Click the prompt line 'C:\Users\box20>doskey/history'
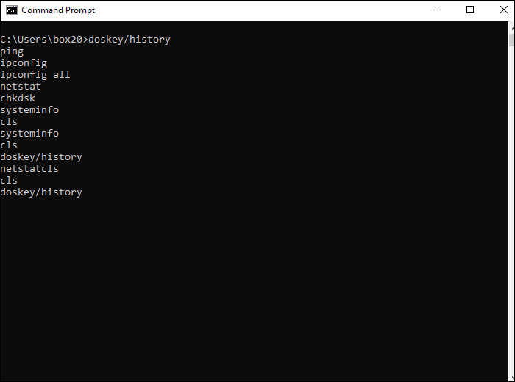Image resolution: width=515 pixels, height=382 pixels. point(85,40)
